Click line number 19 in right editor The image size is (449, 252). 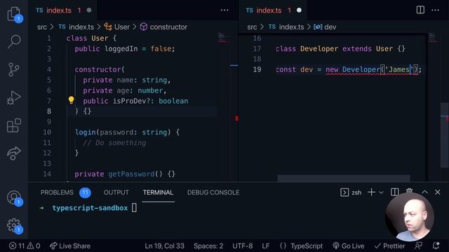tap(257, 69)
